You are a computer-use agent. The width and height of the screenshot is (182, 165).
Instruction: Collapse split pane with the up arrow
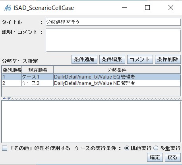coord(4,98)
